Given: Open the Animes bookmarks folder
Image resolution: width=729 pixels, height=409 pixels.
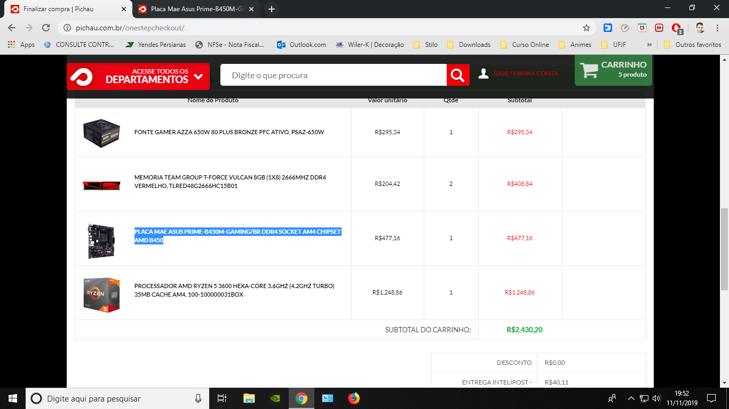Looking at the screenshot, I should tap(575, 45).
